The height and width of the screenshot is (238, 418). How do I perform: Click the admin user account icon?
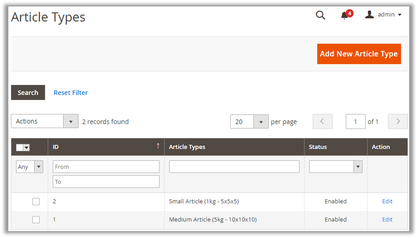coord(369,15)
